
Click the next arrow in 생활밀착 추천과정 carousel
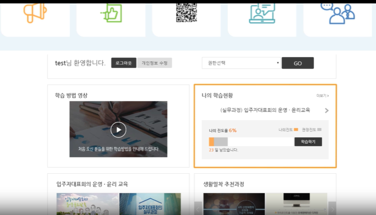(x=332, y=209)
